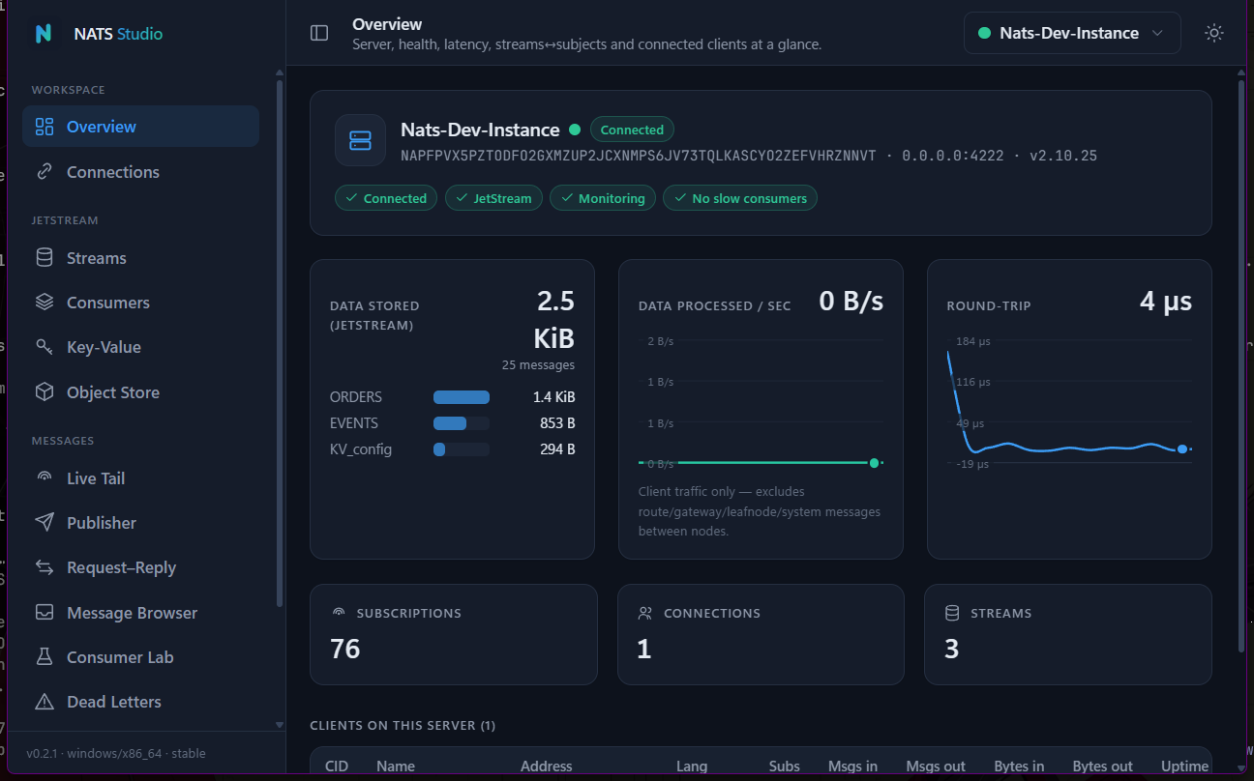Click the Overview grid icon in sidebar
The image size is (1254, 781).
(x=44, y=127)
